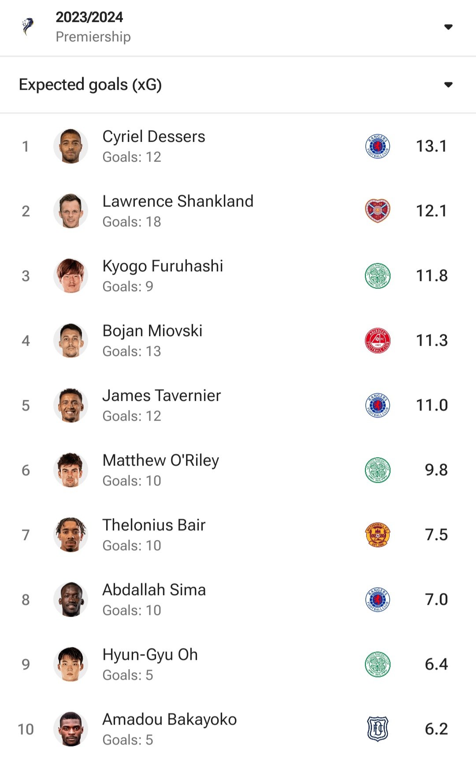Select Lawrence Shankland's name

point(178,201)
